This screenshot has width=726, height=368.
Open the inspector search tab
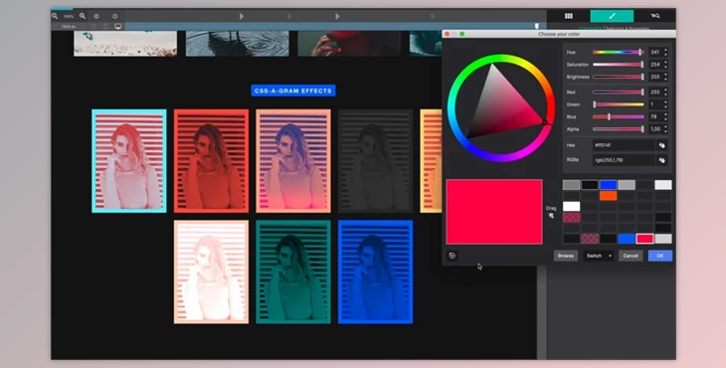[654, 16]
